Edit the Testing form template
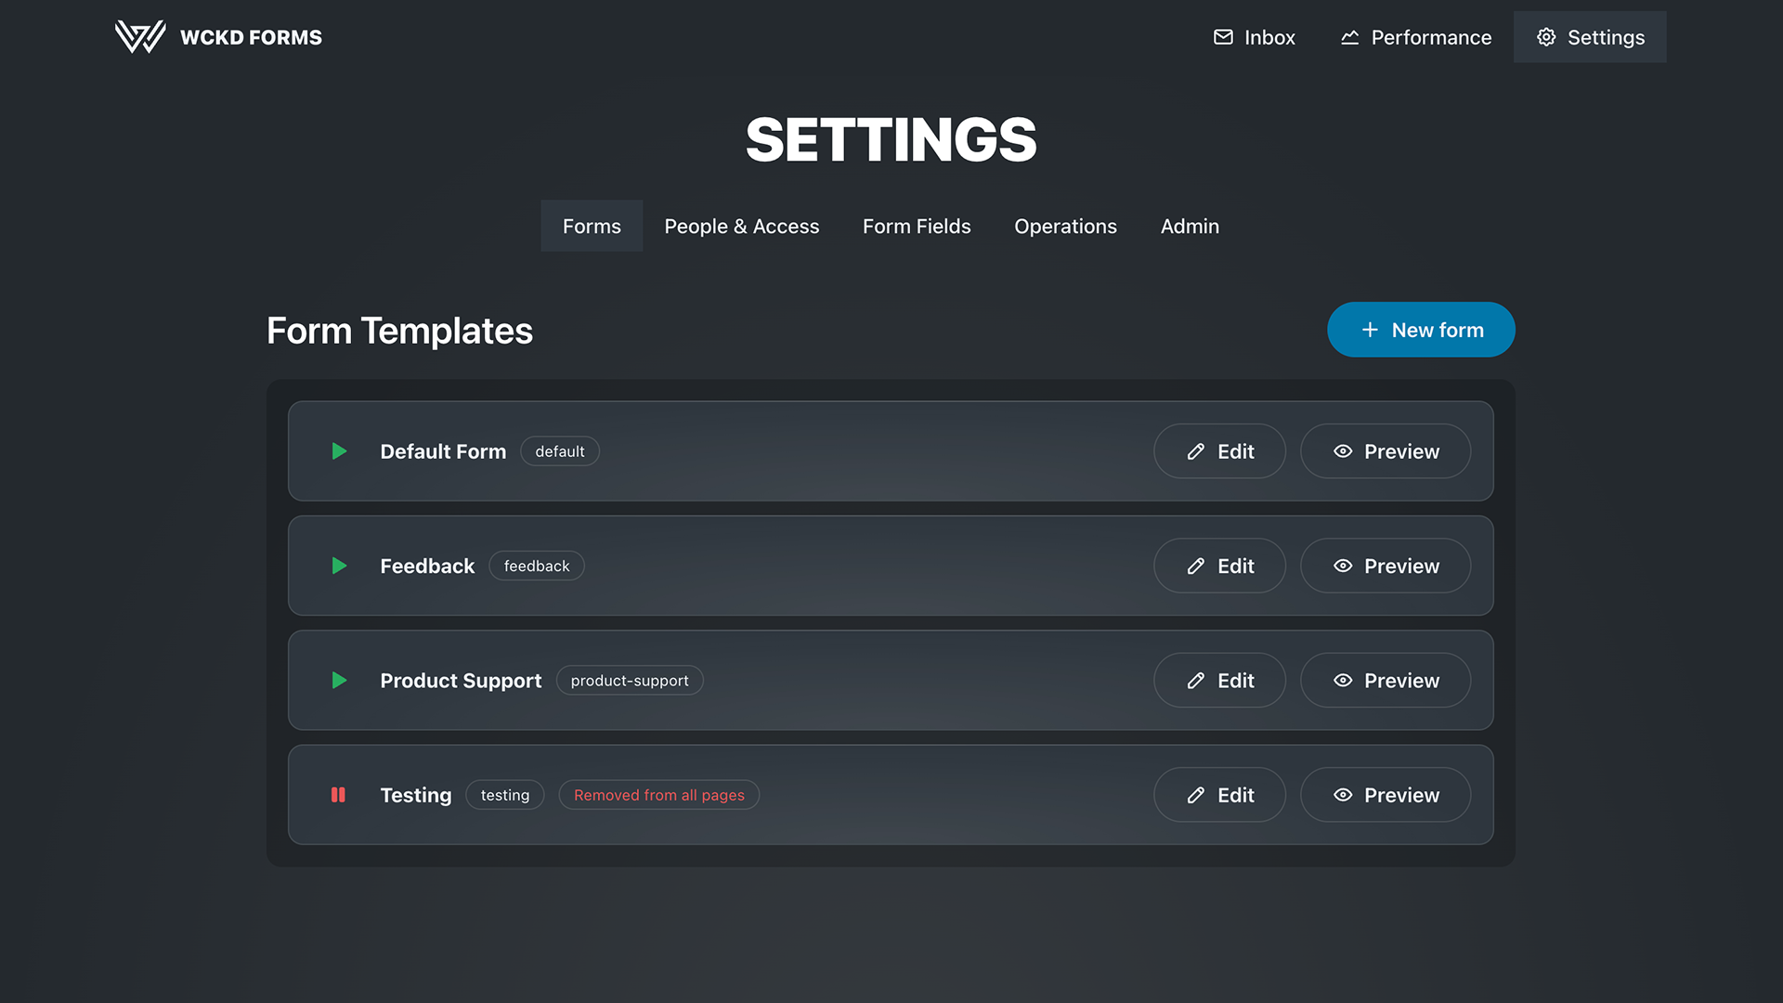Viewport: 1783px width, 1003px height. point(1219,795)
